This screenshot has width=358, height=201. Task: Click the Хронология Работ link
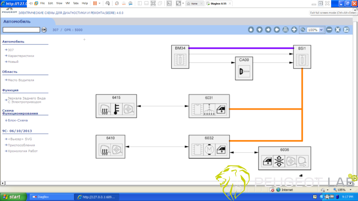point(23,151)
